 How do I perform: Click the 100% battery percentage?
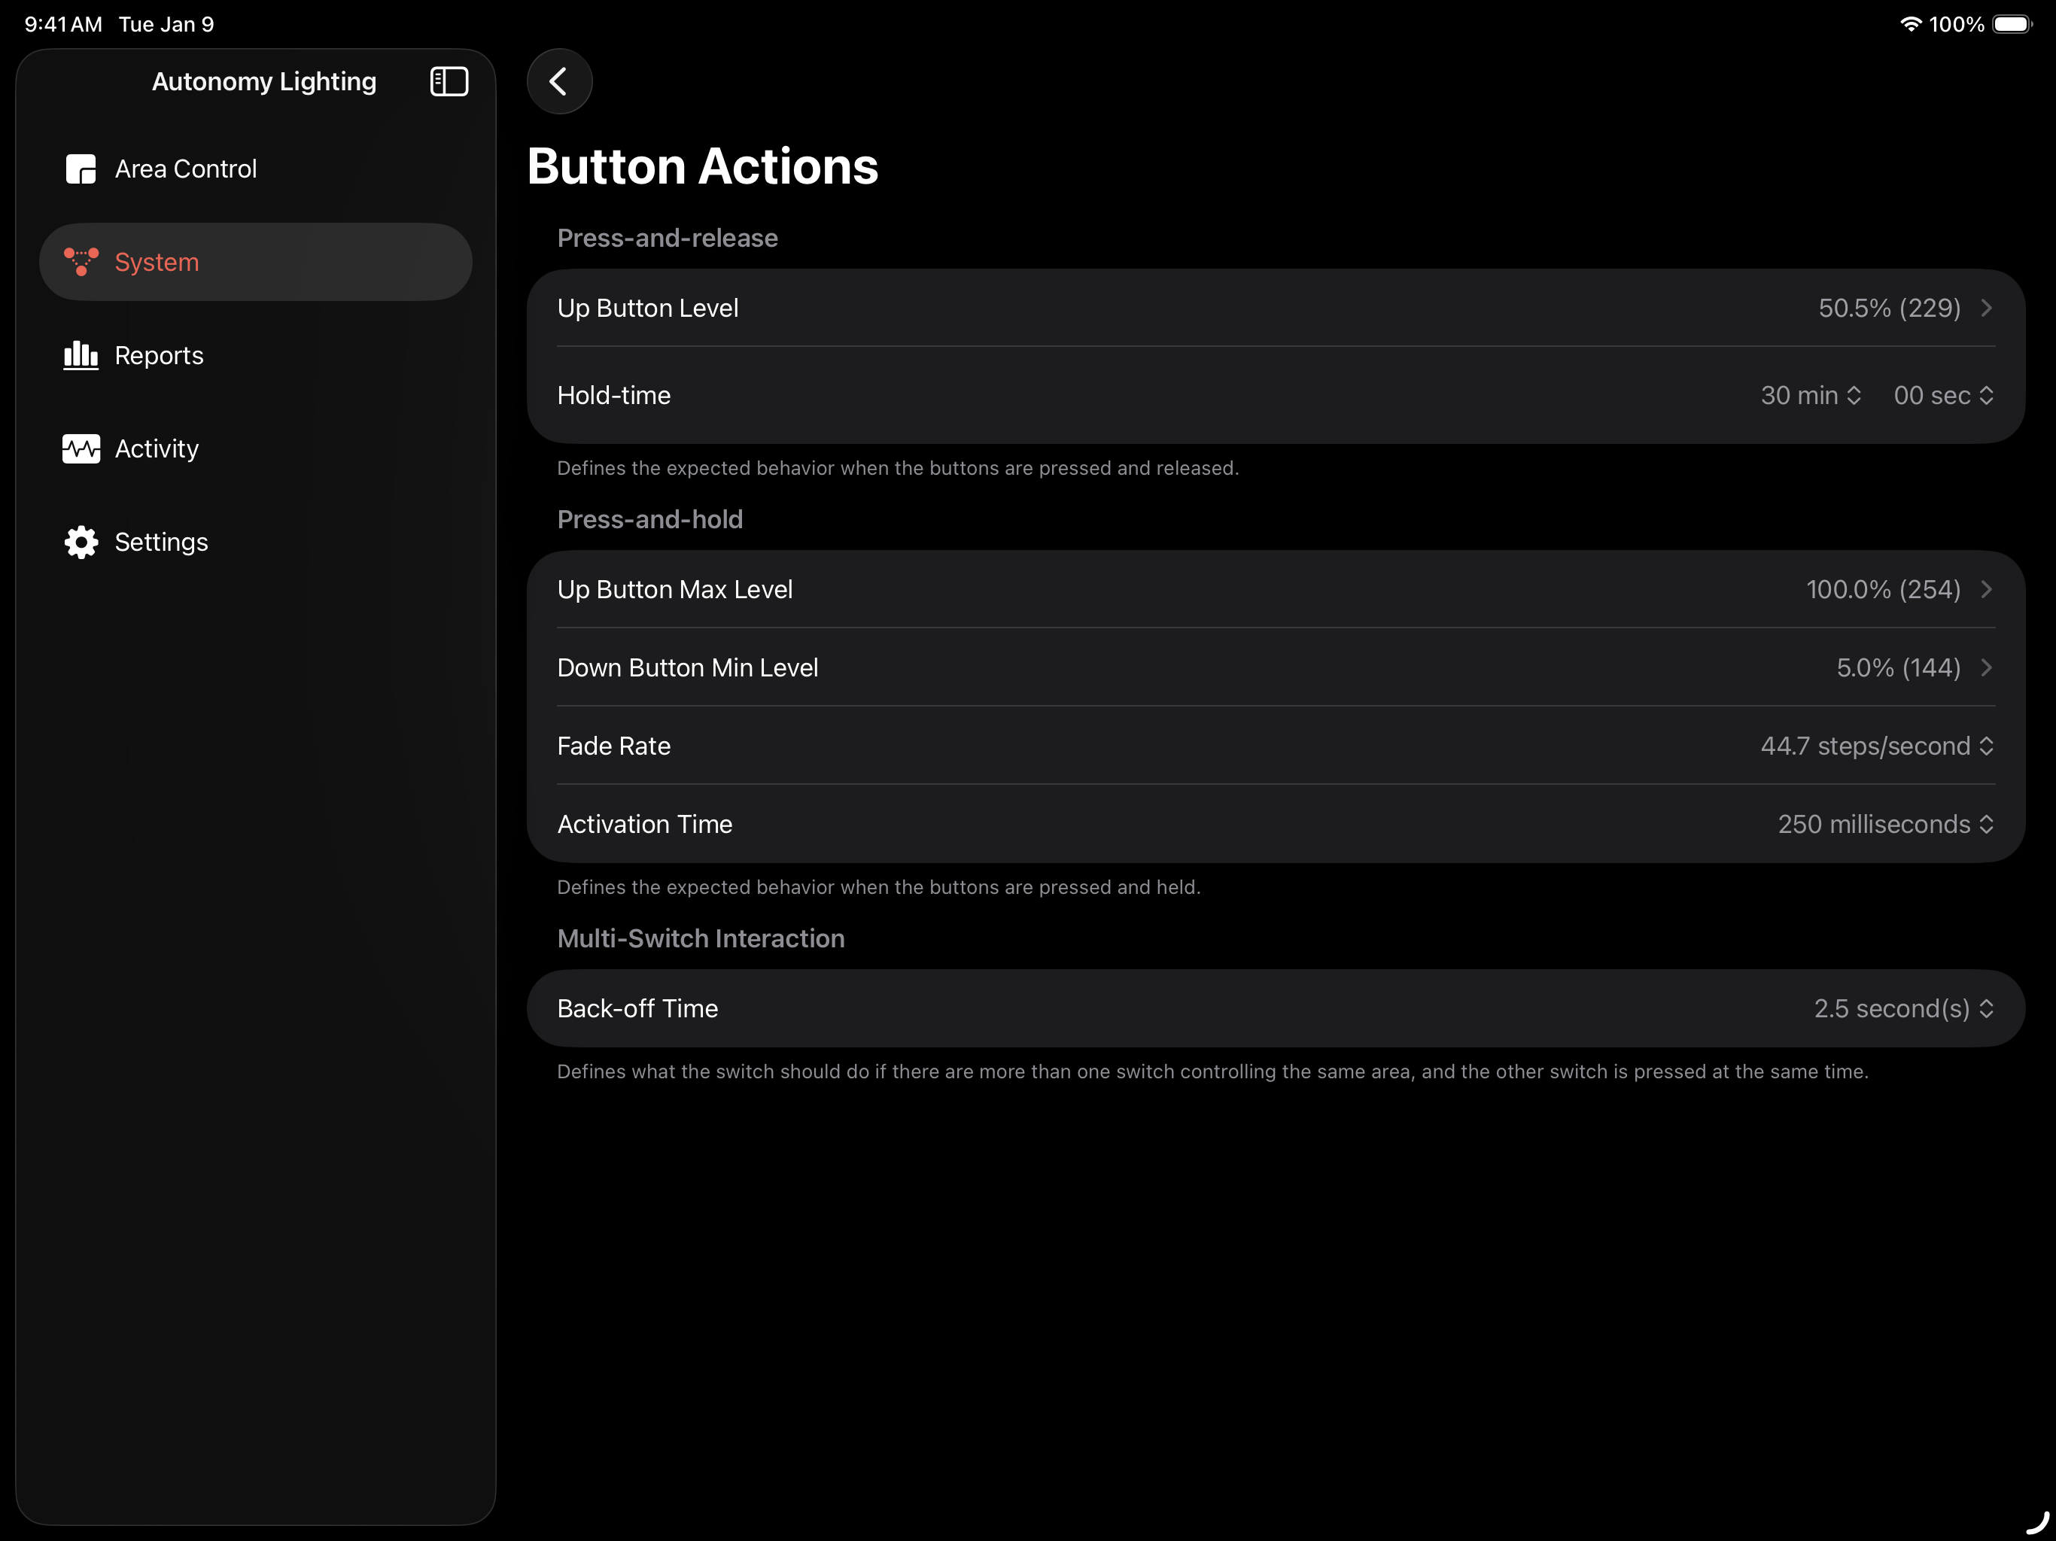point(1956,24)
